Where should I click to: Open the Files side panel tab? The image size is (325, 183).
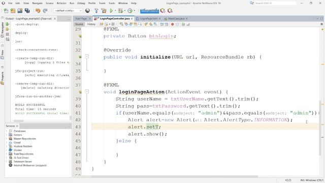pyautogui.click(x=2, y=54)
